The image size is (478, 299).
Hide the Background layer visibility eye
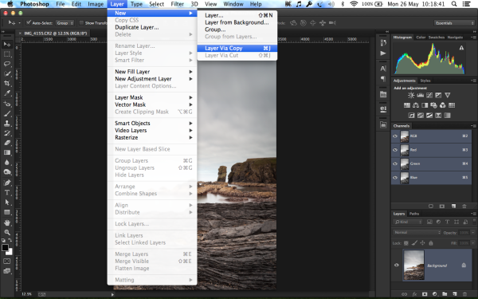click(396, 266)
